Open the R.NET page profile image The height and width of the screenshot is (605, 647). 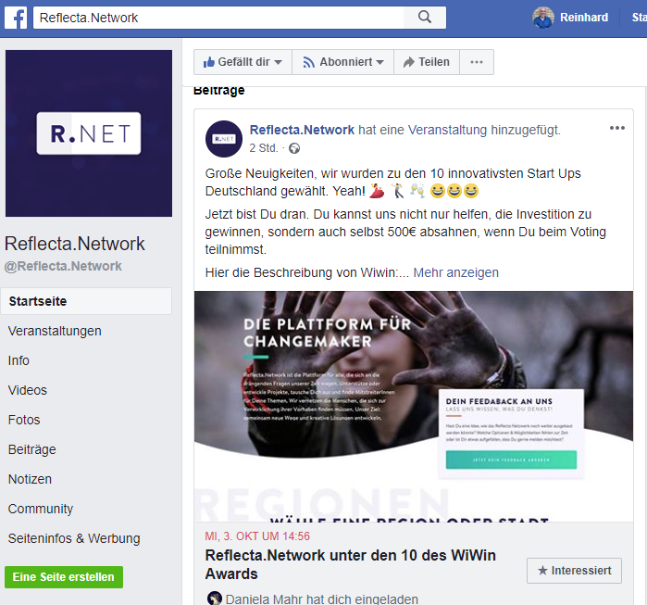pos(89,133)
